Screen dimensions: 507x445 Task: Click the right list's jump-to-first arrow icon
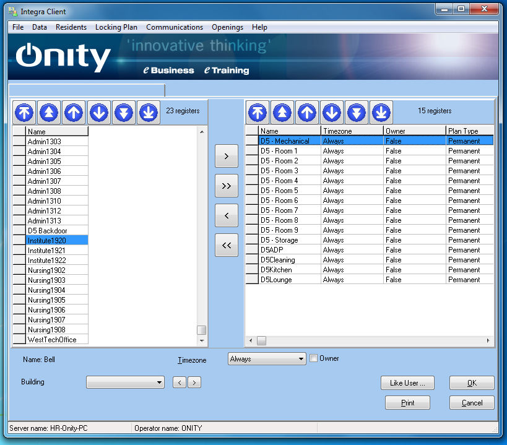(258, 113)
